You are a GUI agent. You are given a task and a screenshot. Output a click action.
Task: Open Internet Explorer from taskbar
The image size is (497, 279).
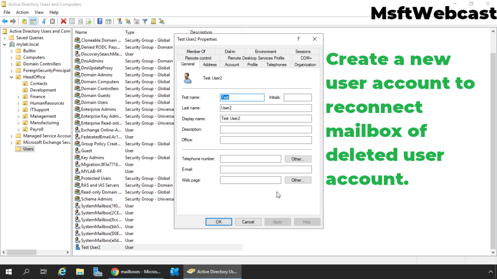[62, 271]
